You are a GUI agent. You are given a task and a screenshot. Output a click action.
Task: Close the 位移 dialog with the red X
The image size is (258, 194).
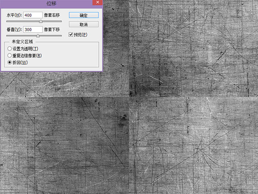(x=97, y=3)
